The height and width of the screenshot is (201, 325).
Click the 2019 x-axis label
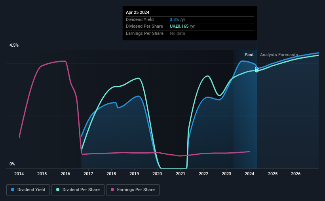point(134,174)
